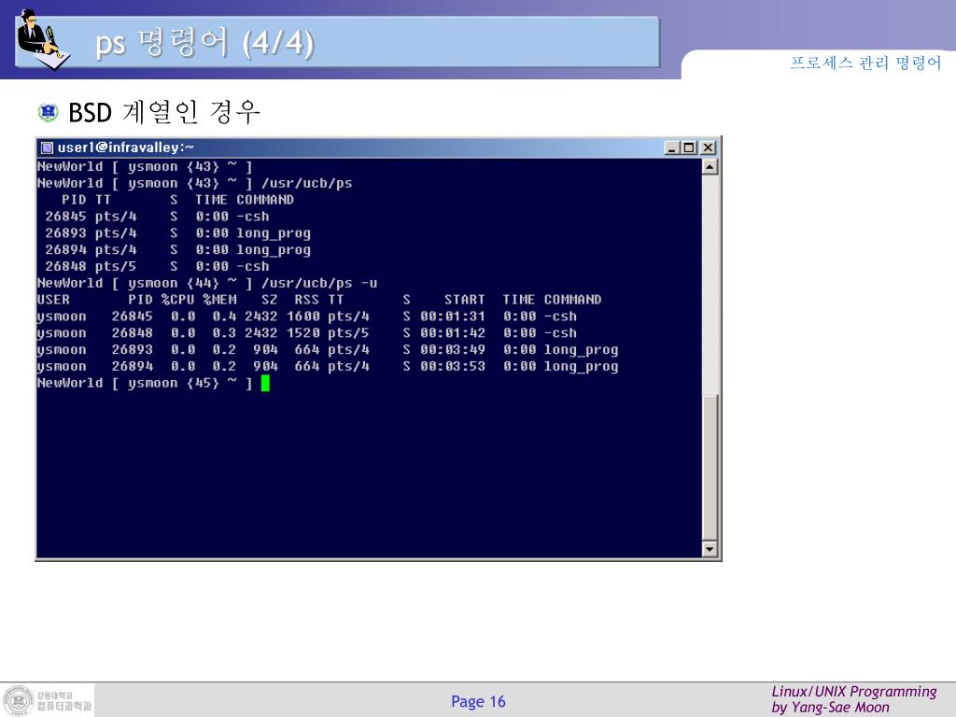Click 'by Yang-Sae Moon' footer text
The image size is (956, 717).
830,708
